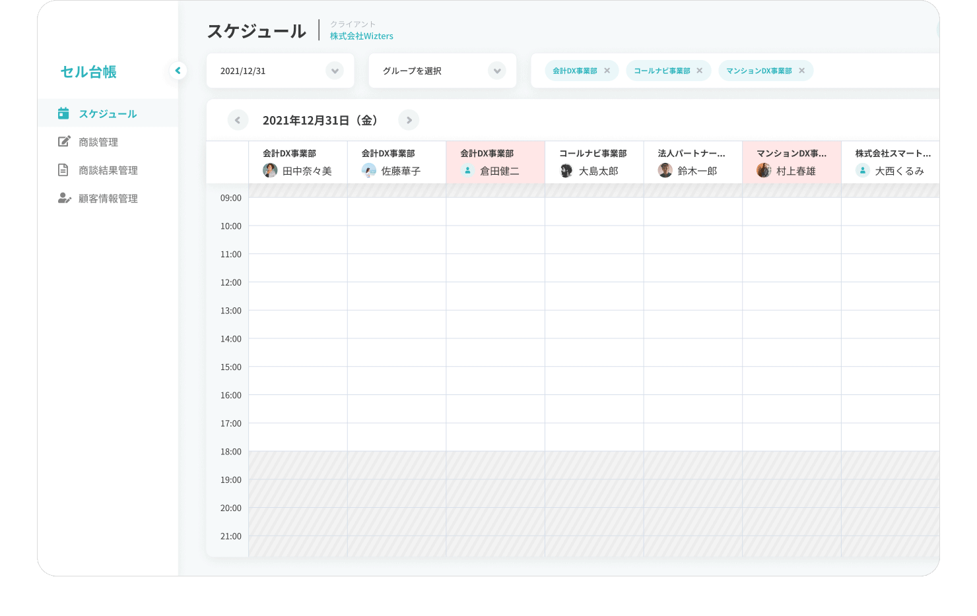This screenshot has height=616, width=977.
Task: Click the 10:00 slot in 佐藤華子's column
Action: click(x=396, y=239)
